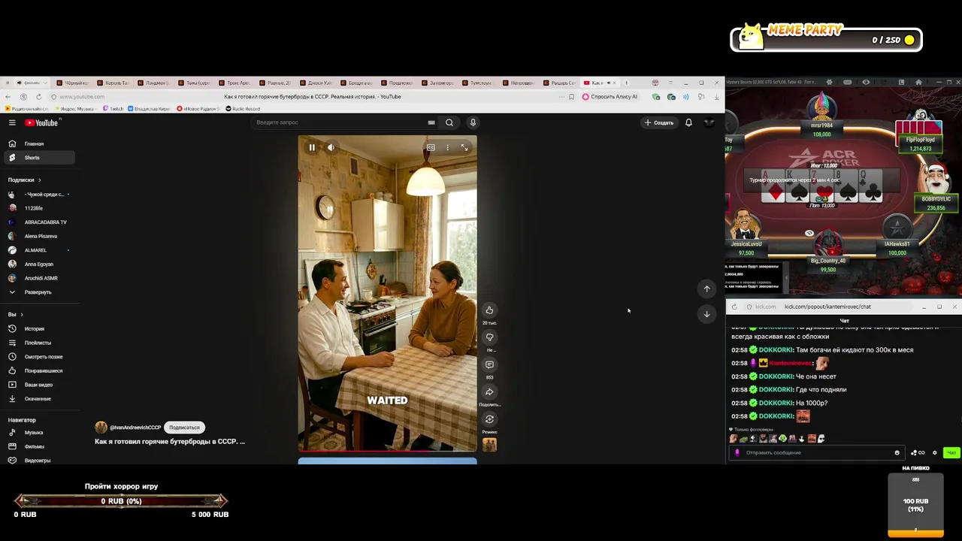Click the search magnifier button
The image size is (962, 541).
coord(449,122)
